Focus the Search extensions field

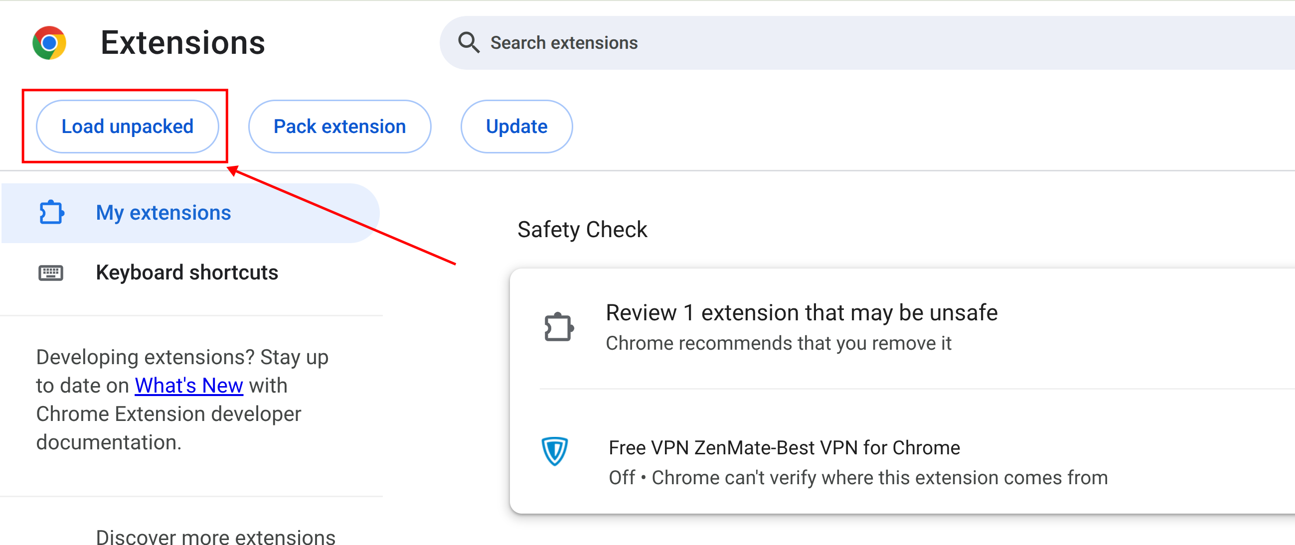click(x=867, y=43)
